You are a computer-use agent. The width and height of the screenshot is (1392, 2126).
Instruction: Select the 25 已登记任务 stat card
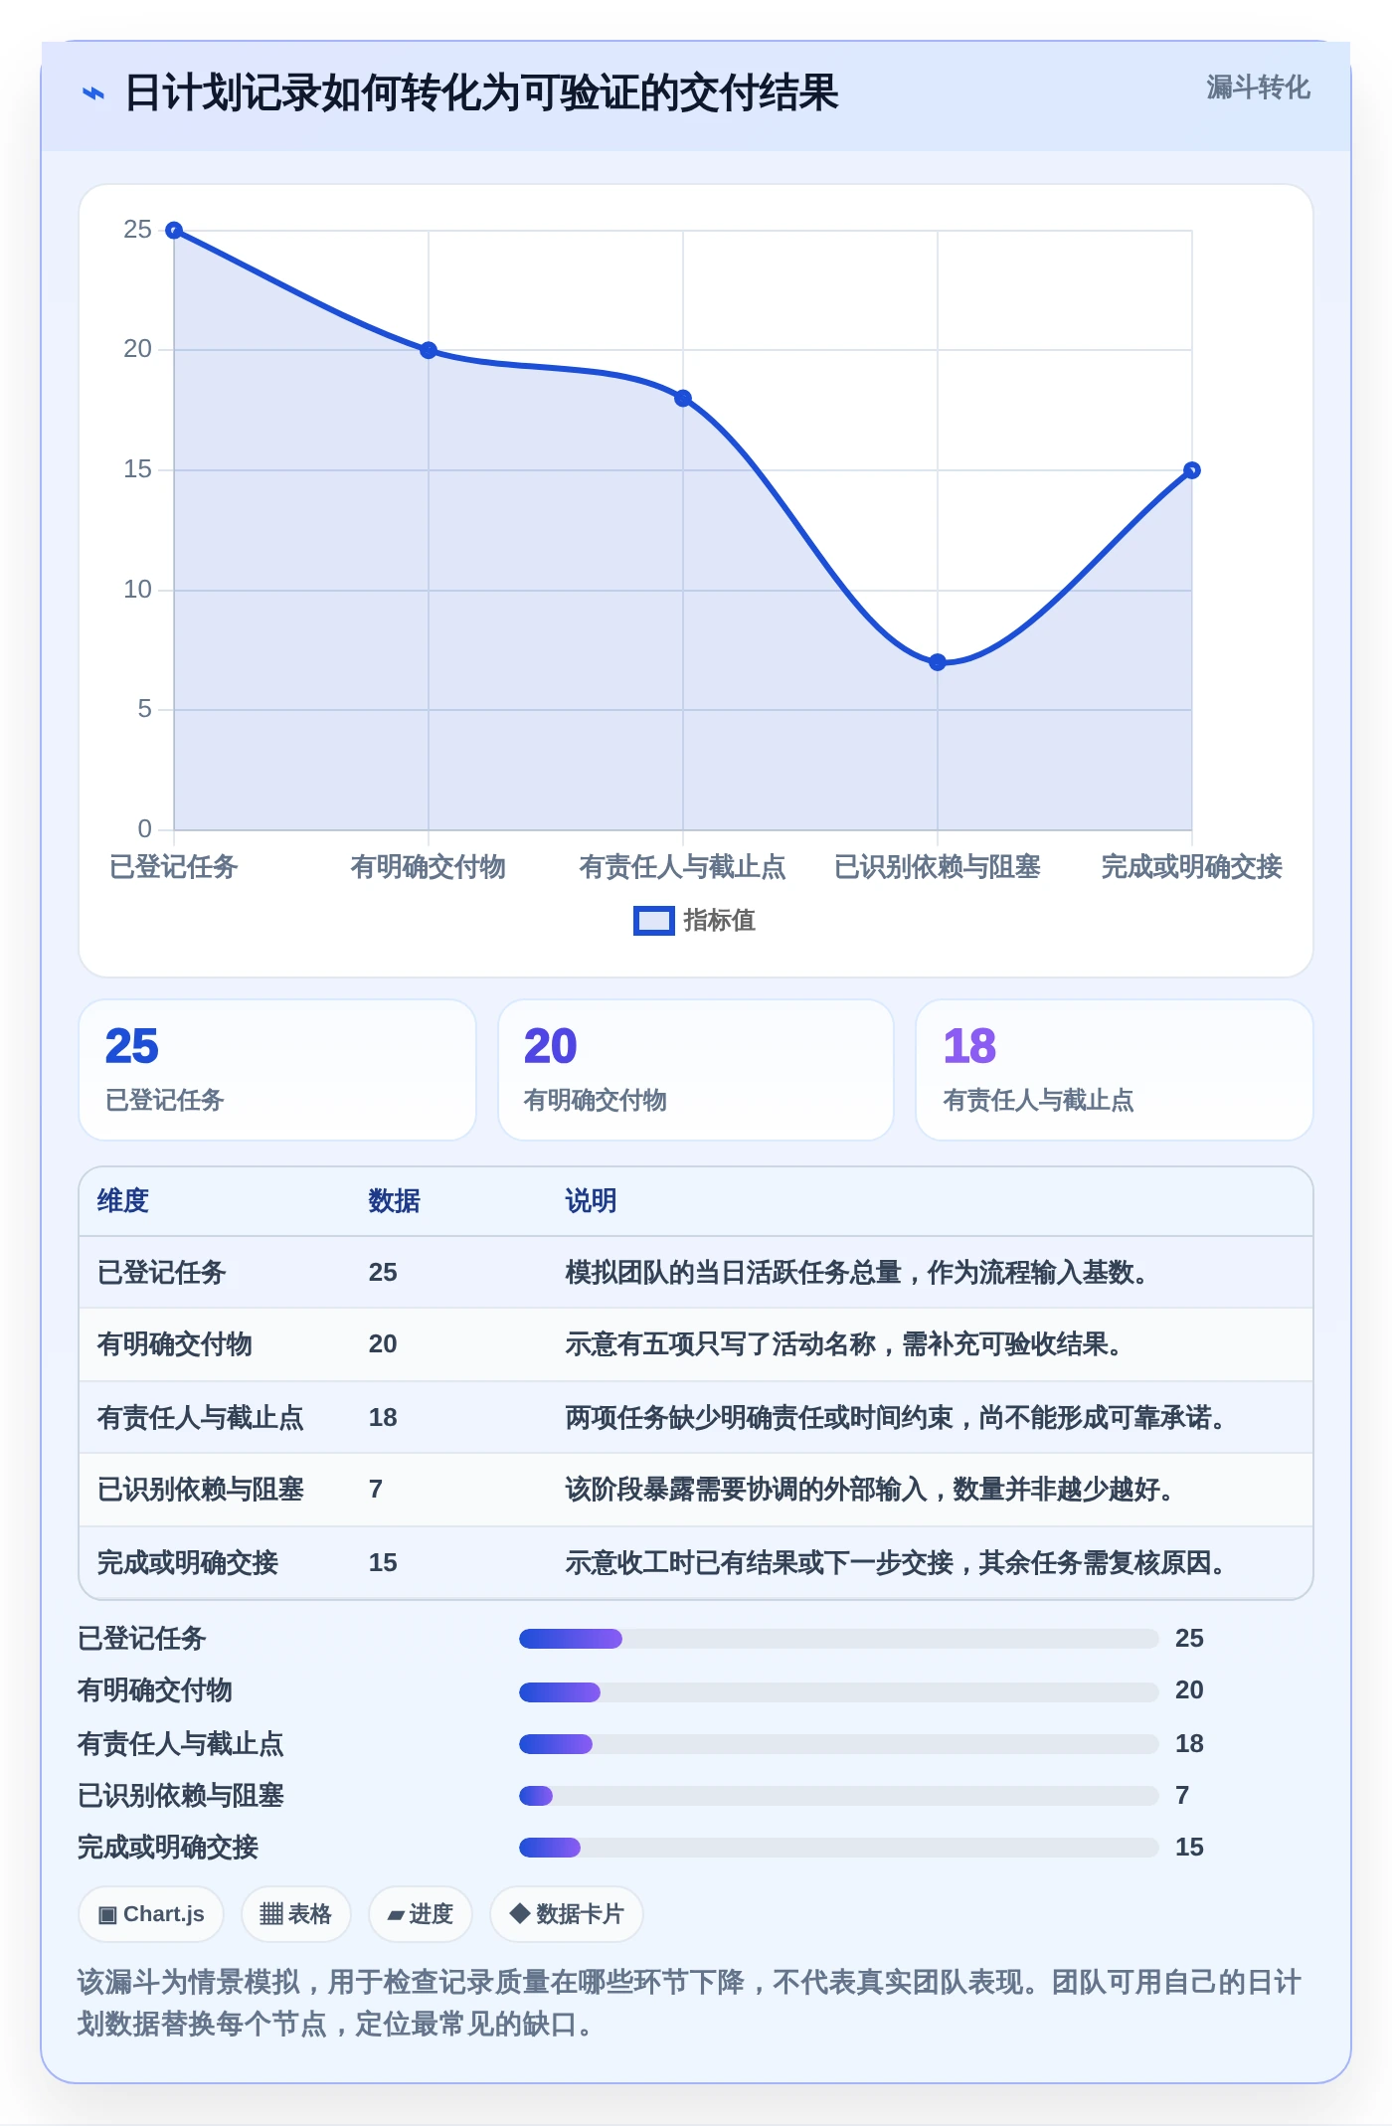(x=277, y=1070)
